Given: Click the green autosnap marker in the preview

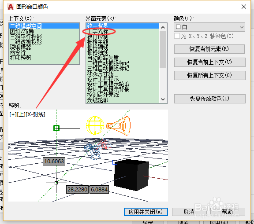Looking at the screenshot, I should [56, 128].
